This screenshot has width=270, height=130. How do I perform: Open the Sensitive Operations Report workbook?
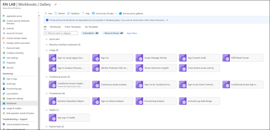tap(69, 101)
